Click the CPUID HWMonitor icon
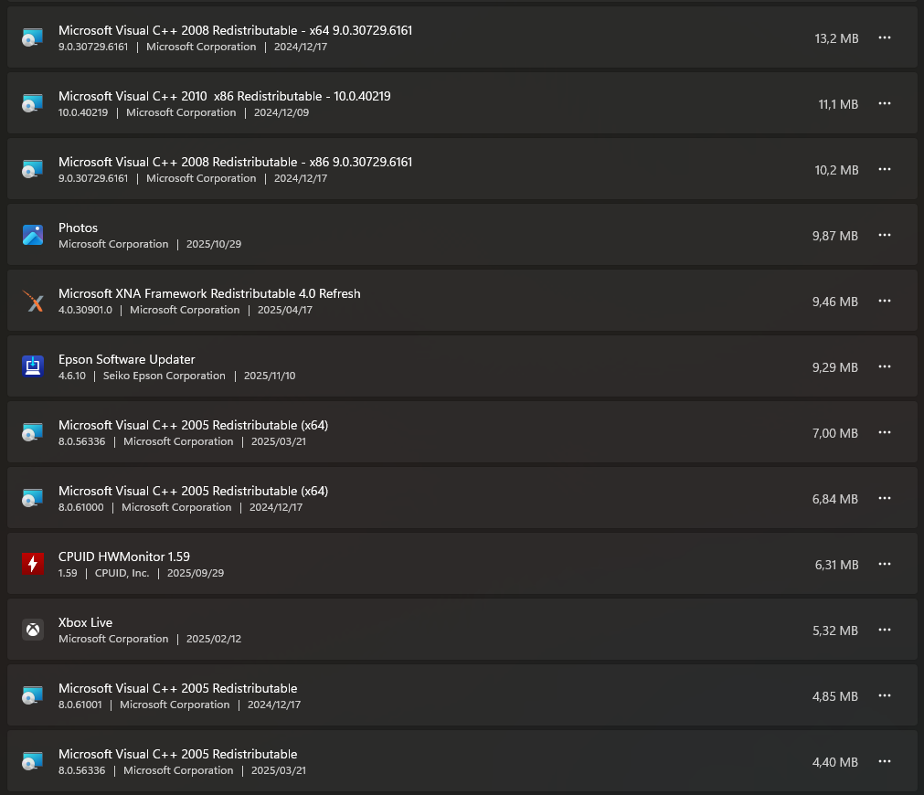The width and height of the screenshot is (924, 795). coord(33,564)
